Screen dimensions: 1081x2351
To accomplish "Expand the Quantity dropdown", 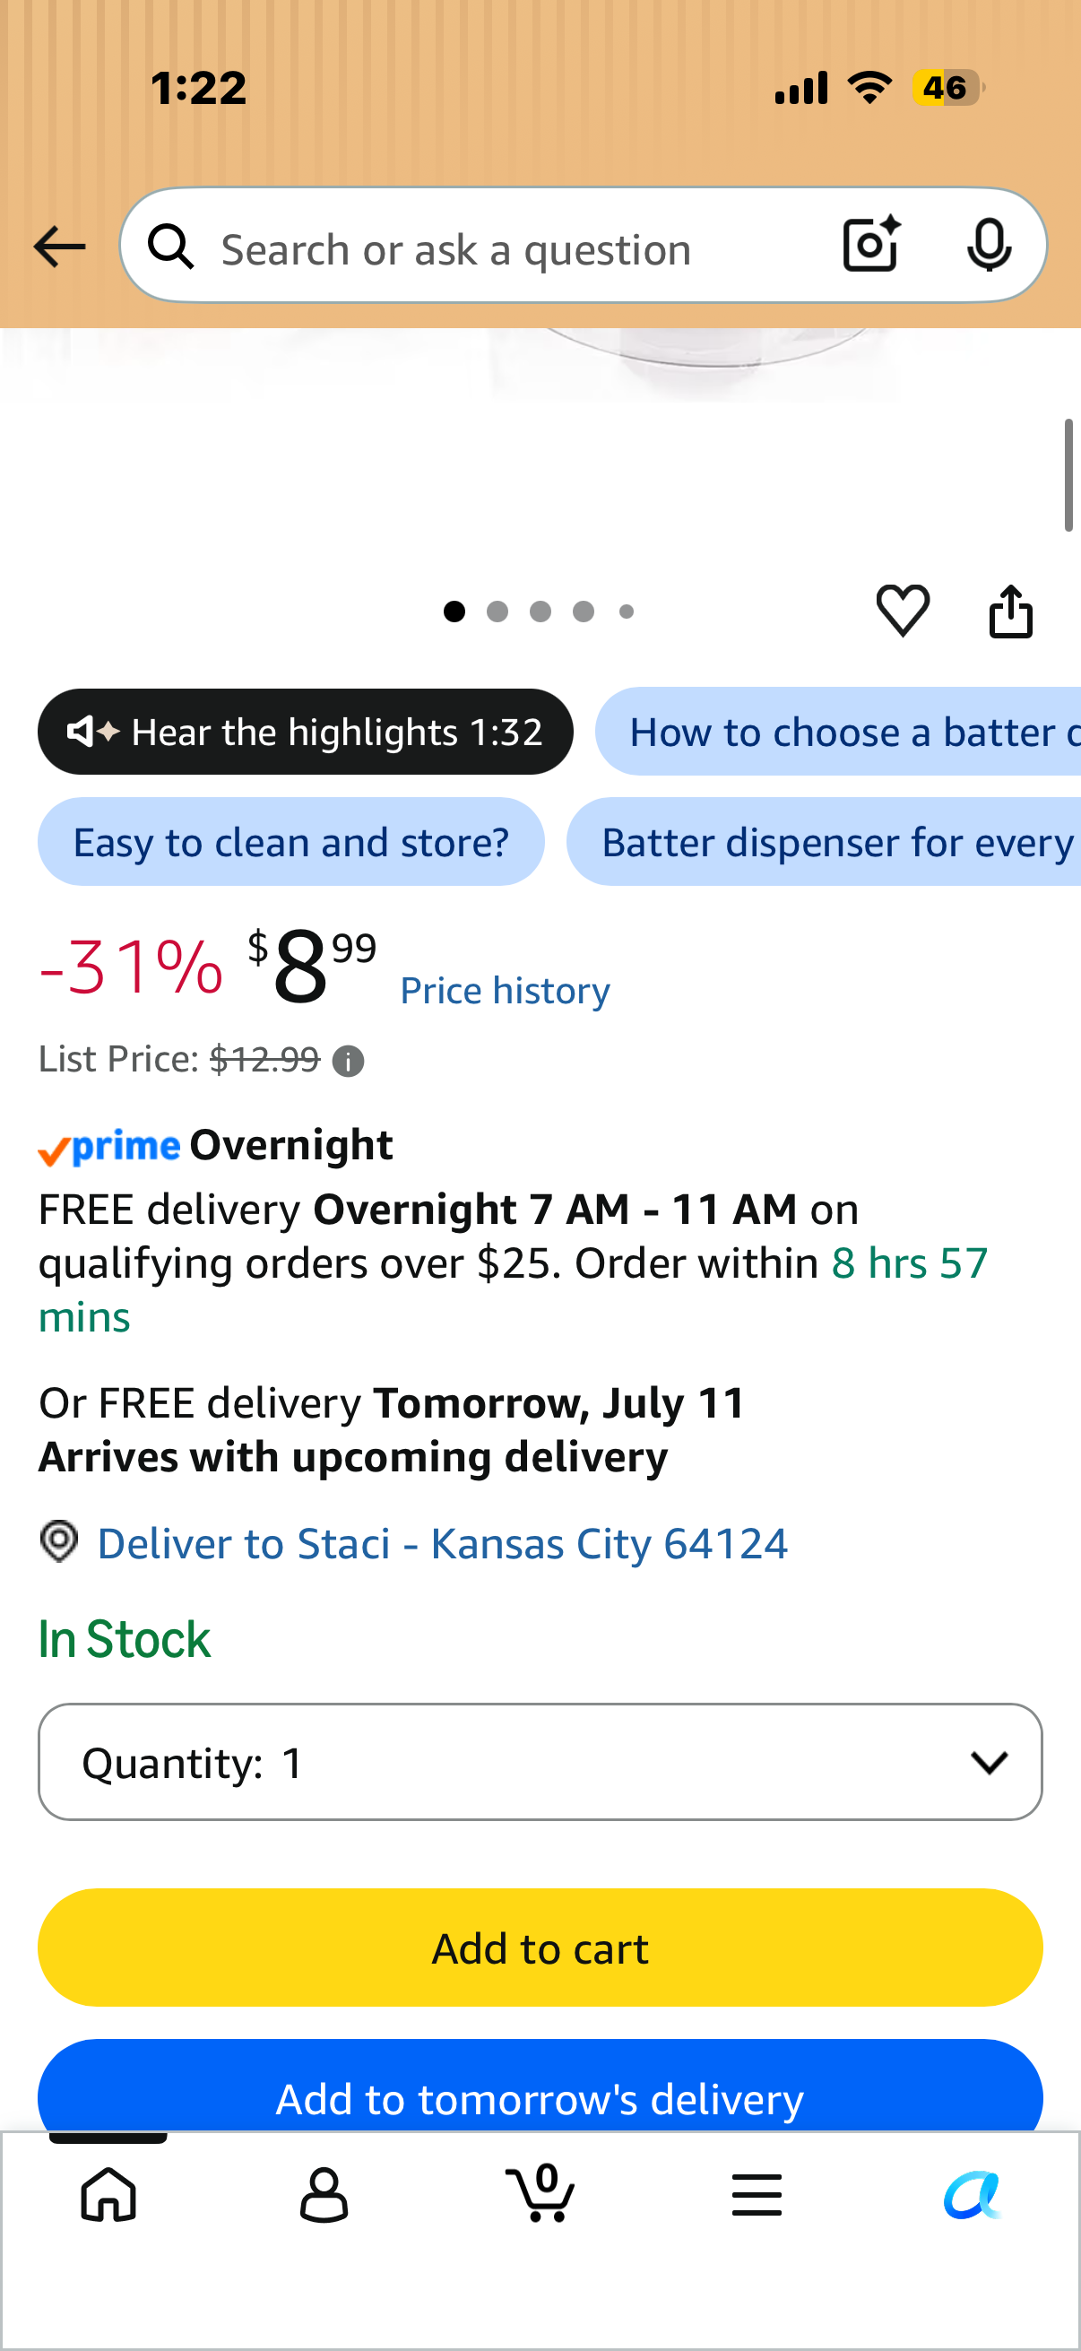I will pos(540,1761).
